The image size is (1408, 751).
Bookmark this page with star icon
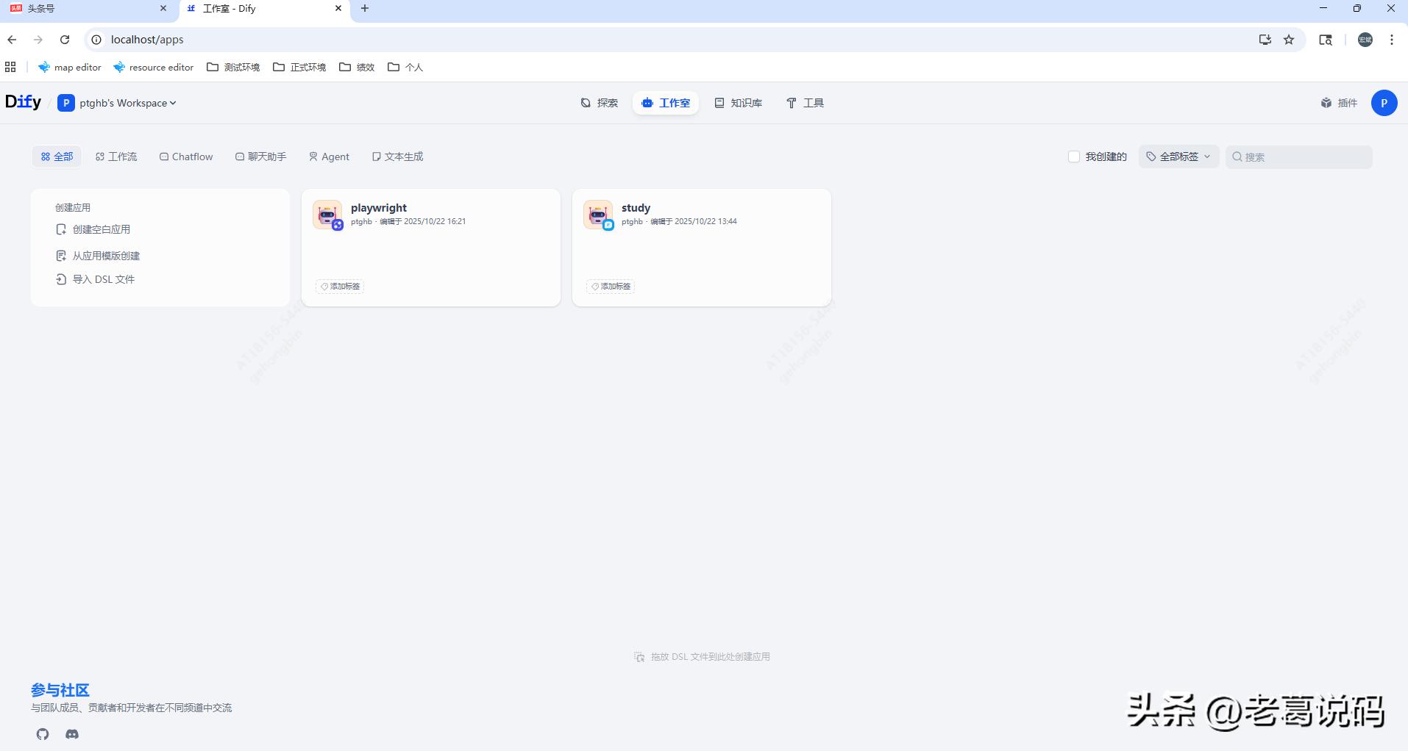click(x=1289, y=40)
